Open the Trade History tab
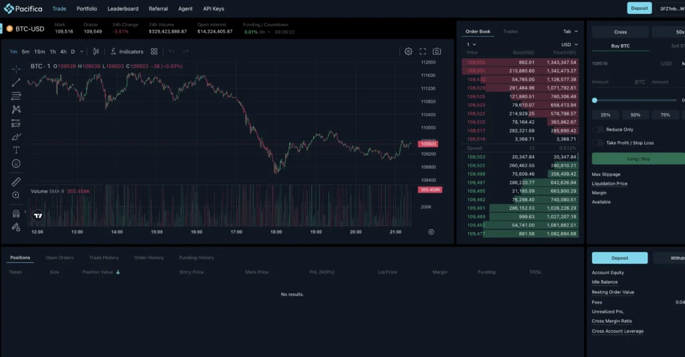 104,257
